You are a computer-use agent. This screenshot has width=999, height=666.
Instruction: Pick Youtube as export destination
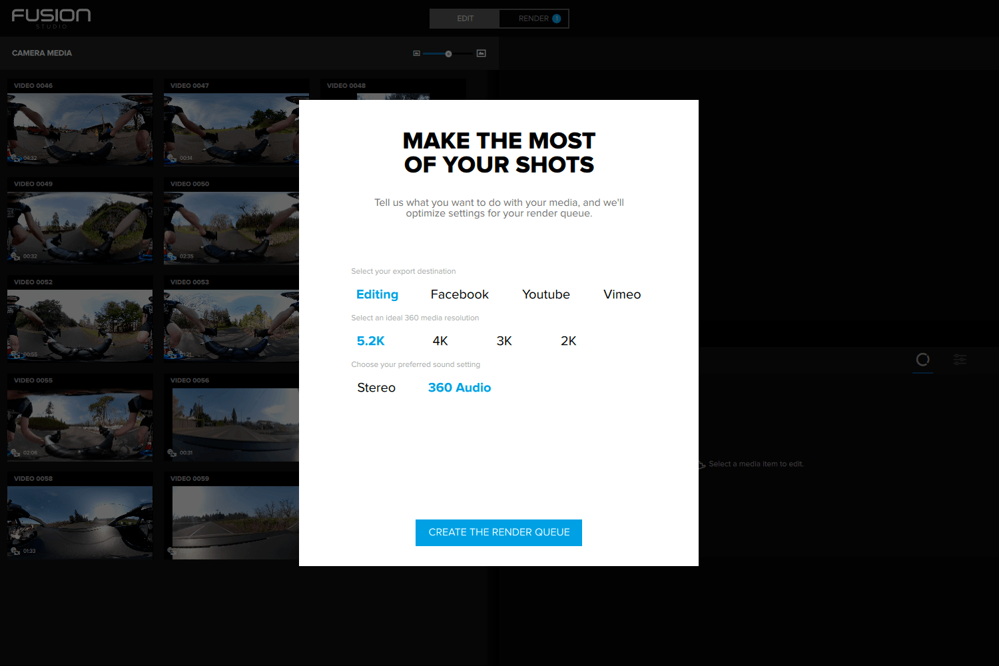tap(546, 294)
